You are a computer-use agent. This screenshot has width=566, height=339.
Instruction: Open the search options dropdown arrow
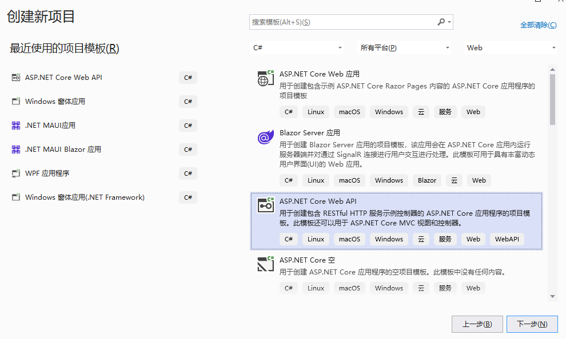449,22
